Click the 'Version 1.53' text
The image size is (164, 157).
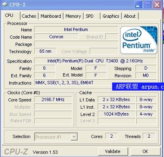click(x=45, y=152)
